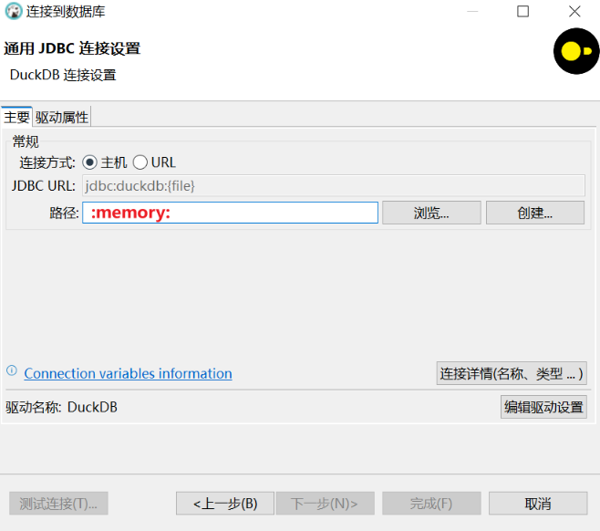Close the 连接到数据库 dialog

[574, 12]
